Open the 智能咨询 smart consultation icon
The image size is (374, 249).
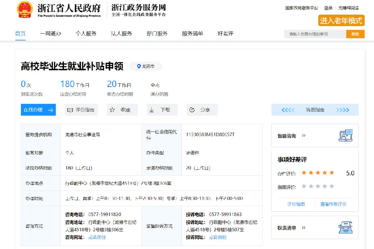[345, 136]
